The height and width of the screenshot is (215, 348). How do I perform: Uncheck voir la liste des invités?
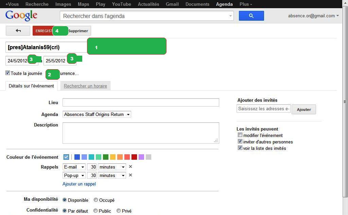(x=240, y=148)
